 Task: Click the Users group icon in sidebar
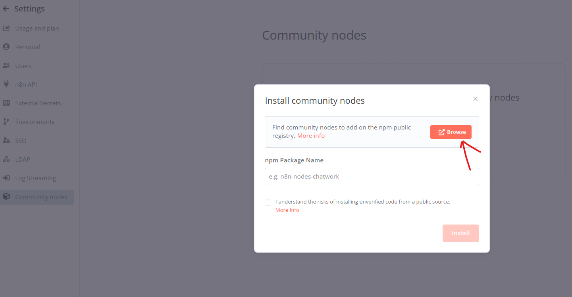pyautogui.click(x=6, y=65)
